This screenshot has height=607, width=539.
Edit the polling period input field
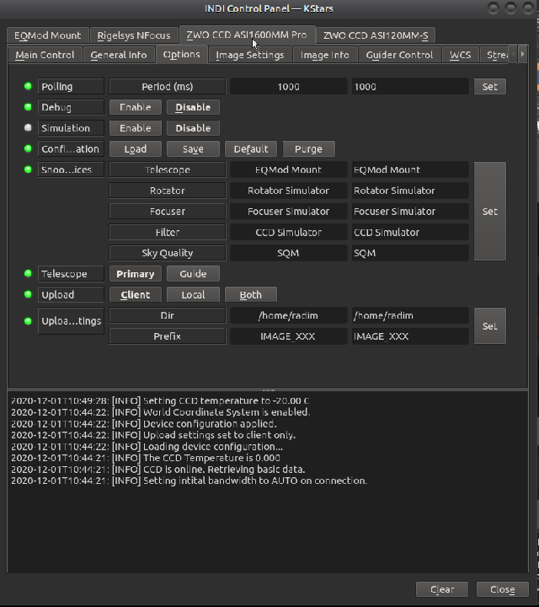[410, 87]
